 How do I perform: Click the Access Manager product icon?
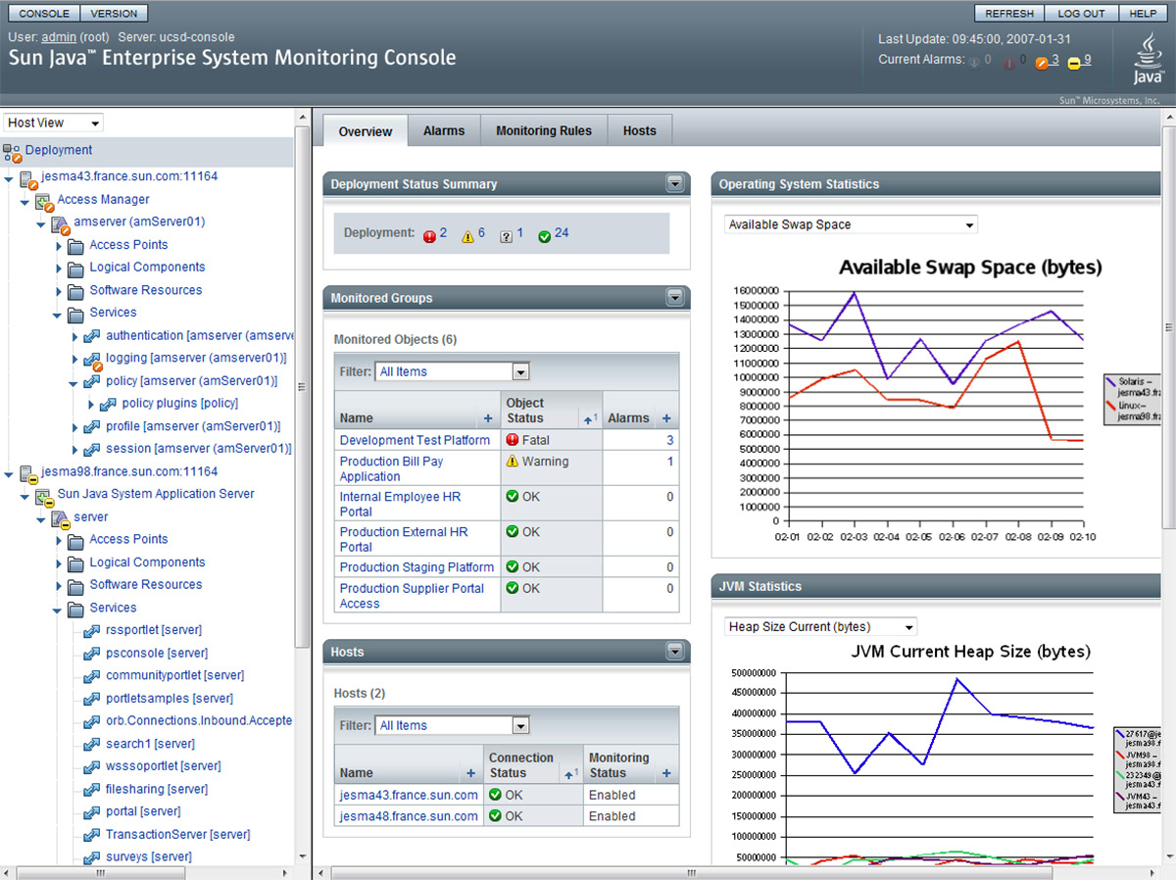point(45,201)
